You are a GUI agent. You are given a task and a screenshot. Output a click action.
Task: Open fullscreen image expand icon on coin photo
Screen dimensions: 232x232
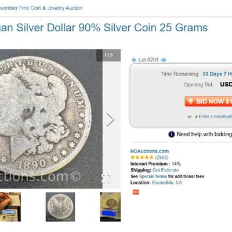[x=106, y=179]
